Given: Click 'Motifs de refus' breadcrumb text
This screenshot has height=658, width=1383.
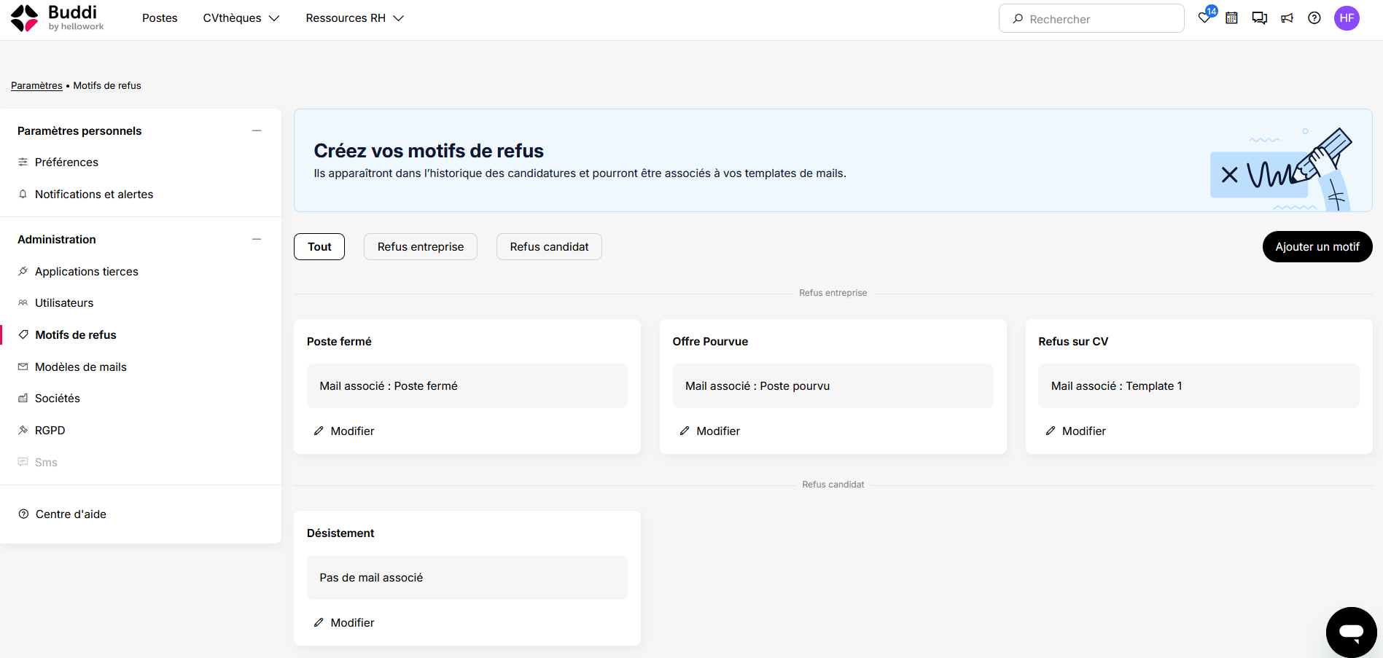Looking at the screenshot, I should [x=107, y=85].
